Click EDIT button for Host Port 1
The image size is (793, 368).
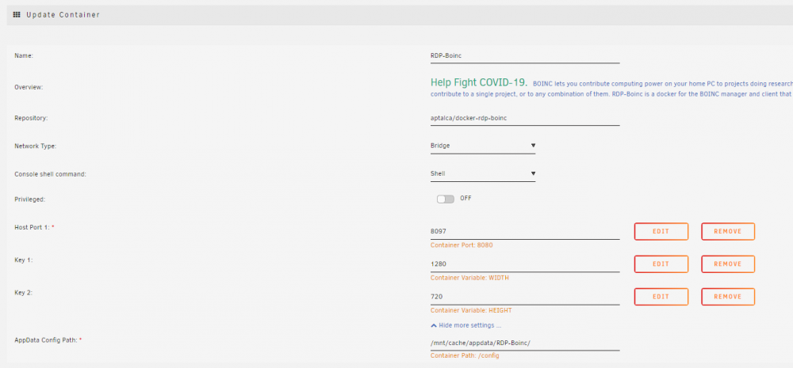(x=661, y=231)
